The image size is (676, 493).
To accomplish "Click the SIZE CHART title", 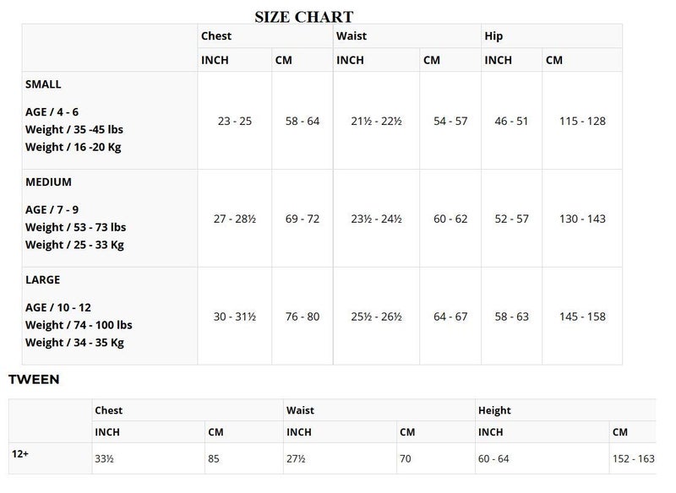I will (303, 17).
